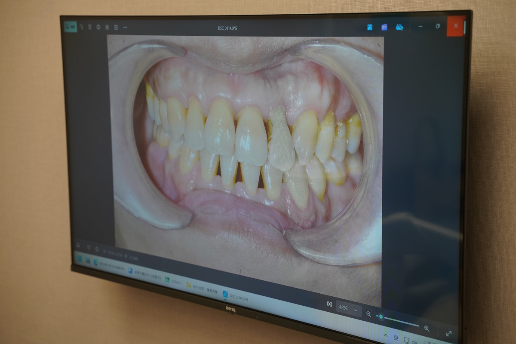Click the full screen arrows icon
The height and width of the screenshot is (344, 516).
pos(448,333)
